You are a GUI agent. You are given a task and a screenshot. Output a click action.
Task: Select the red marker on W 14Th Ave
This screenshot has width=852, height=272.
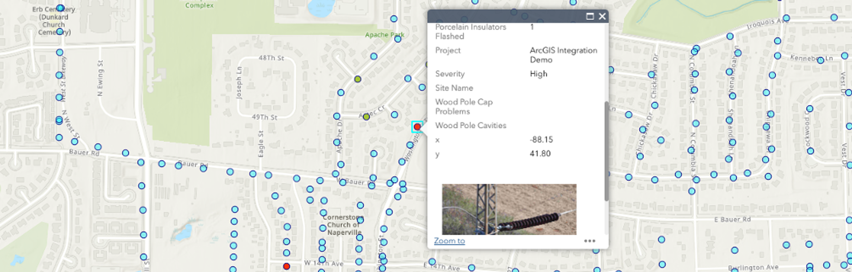pos(287,266)
